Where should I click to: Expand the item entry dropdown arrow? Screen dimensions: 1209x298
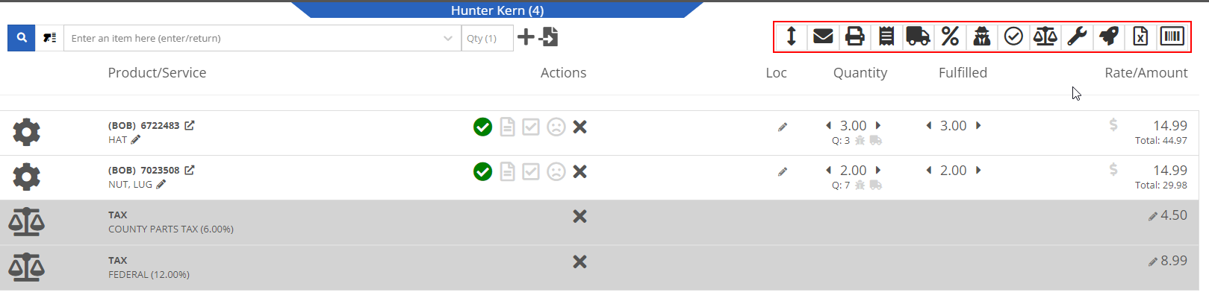[448, 38]
